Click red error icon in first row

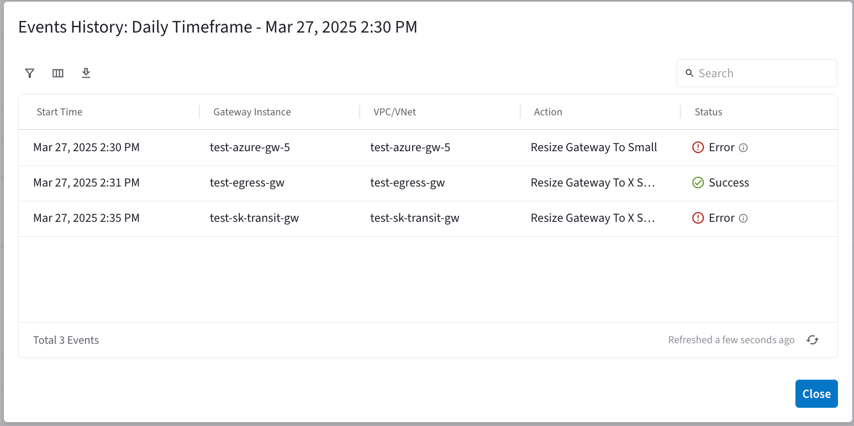click(698, 148)
